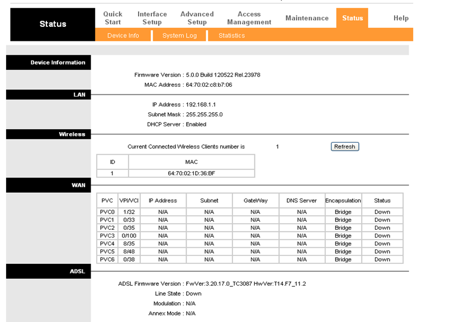Click the ADSL firmware version string

click(246, 284)
